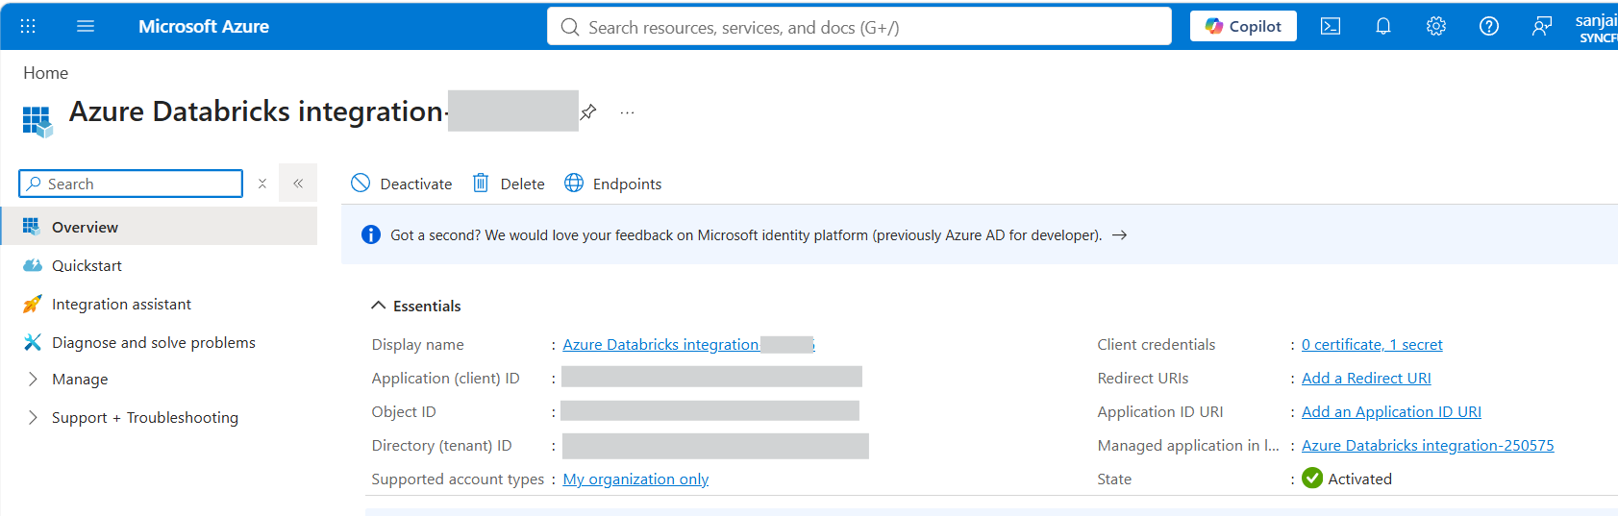Open notifications bell
The height and width of the screenshot is (516, 1618).
[x=1383, y=27]
